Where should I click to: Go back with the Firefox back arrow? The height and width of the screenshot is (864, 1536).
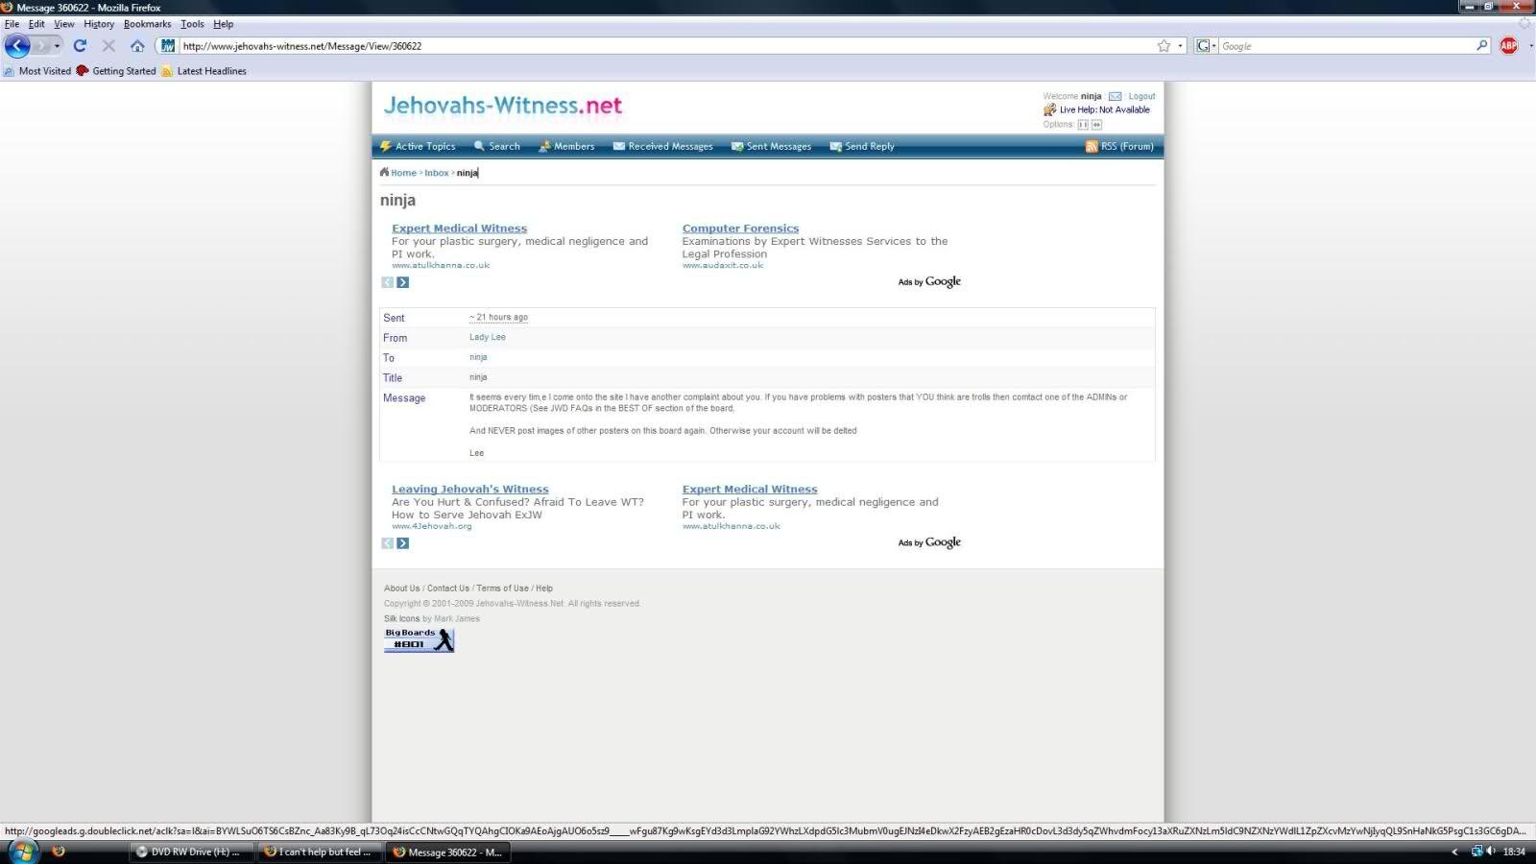17,45
